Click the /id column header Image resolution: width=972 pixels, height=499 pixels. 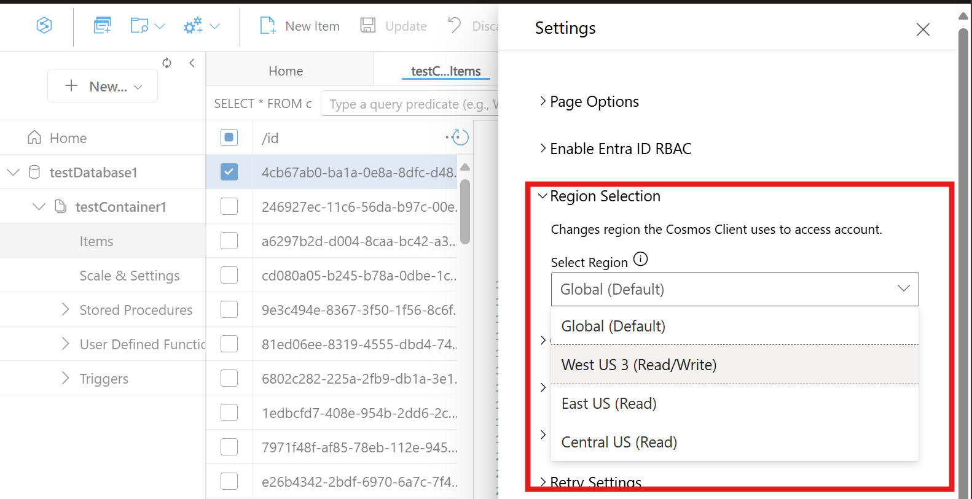(x=270, y=138)
